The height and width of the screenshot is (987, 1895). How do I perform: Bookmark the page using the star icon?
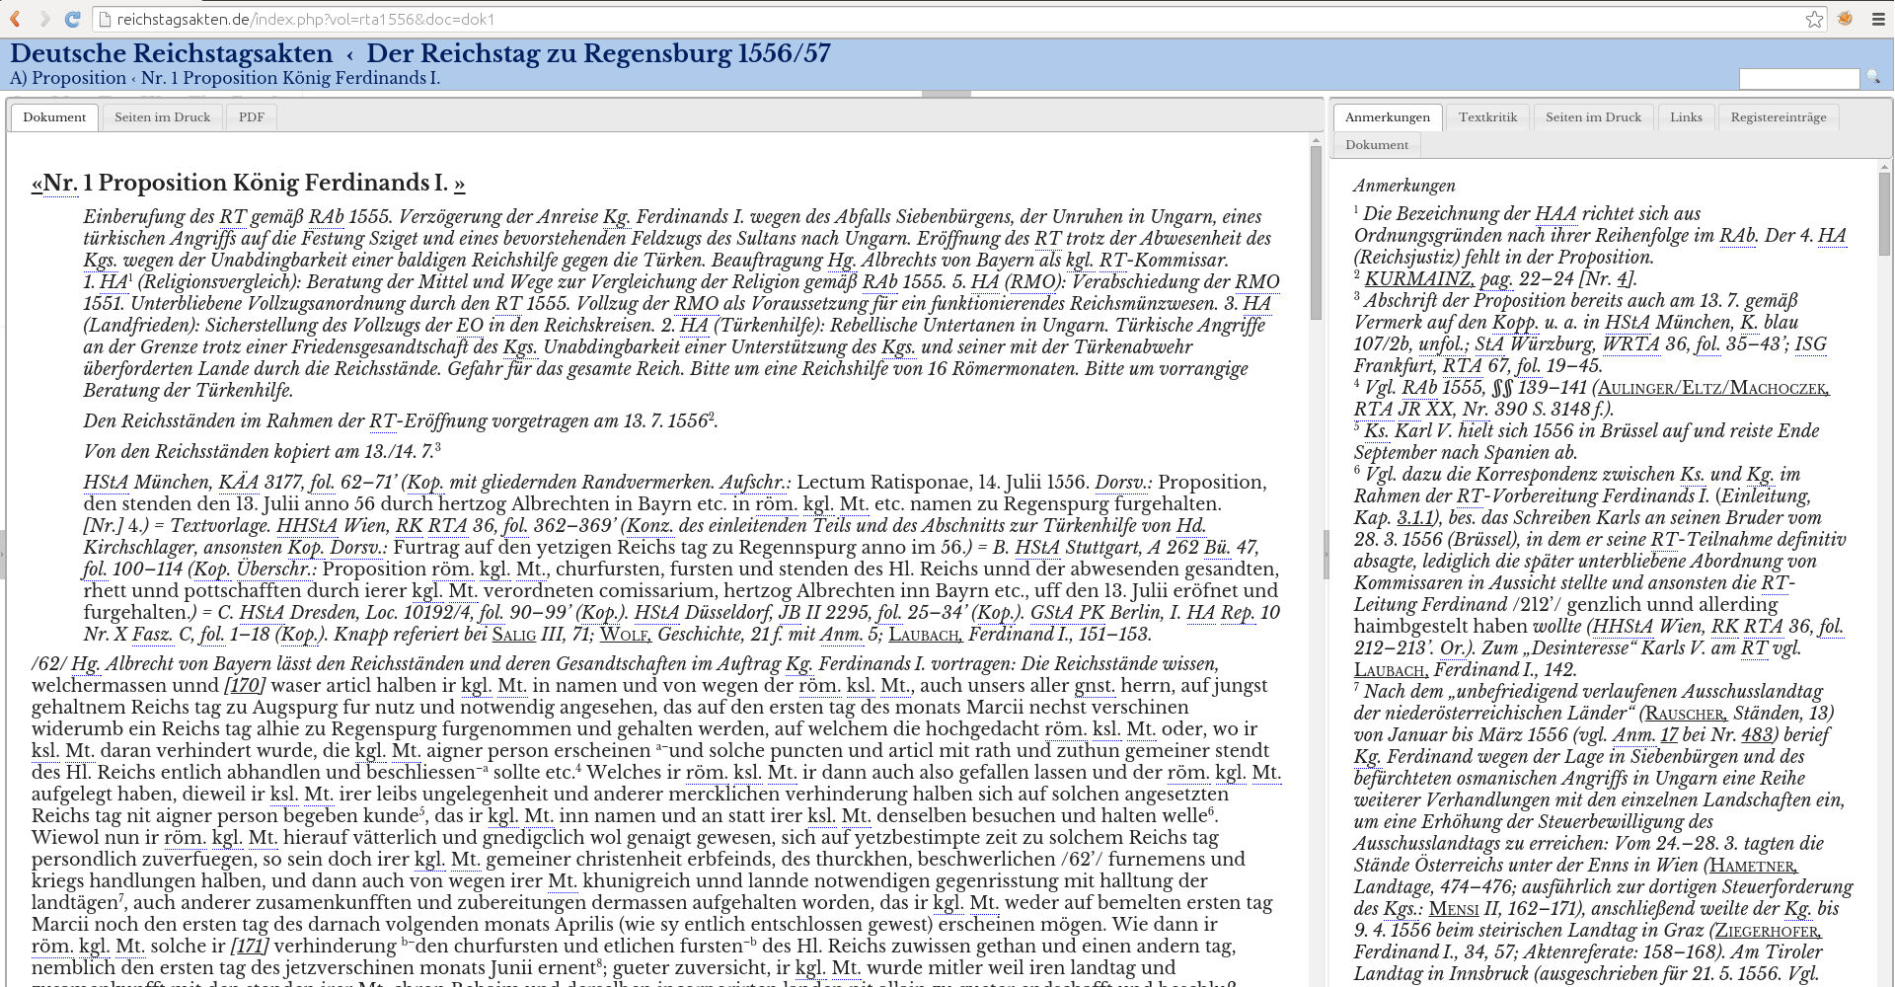click(1814, 19)
